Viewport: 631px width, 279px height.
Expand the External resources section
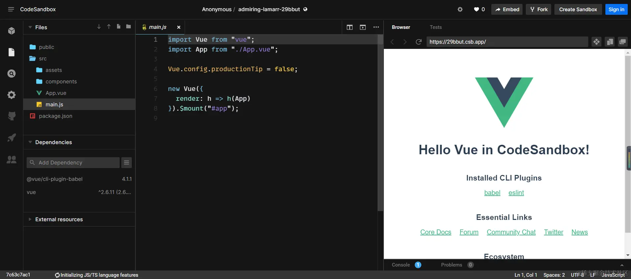[x=30, y=219]
